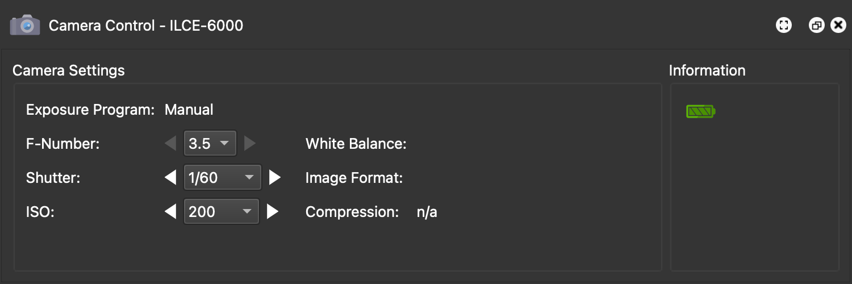Increase the F-Number with the right arrow
Viewport: 852px width, 284px height.
[x=249, y=144]
